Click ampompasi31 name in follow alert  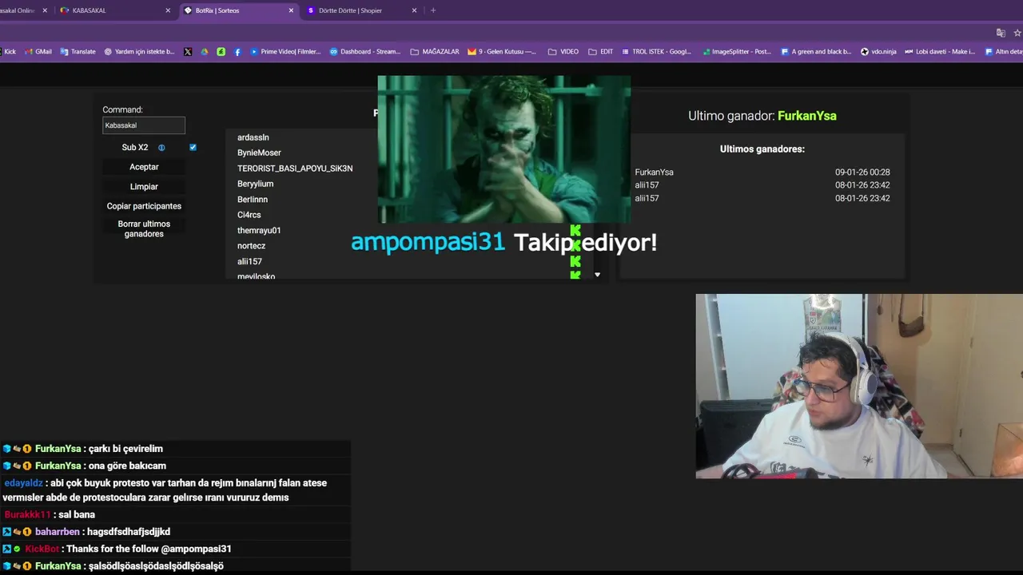click(x=428, y=243)
